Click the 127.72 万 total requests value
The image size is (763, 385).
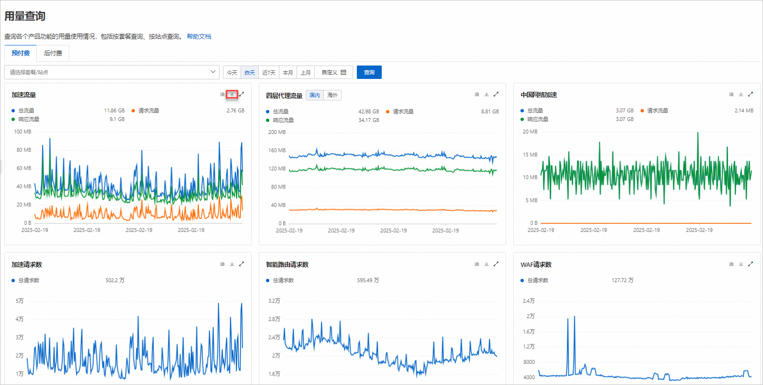(622, 280)
